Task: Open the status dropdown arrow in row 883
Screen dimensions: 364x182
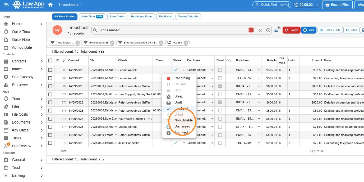Action: tap(184, 70)
